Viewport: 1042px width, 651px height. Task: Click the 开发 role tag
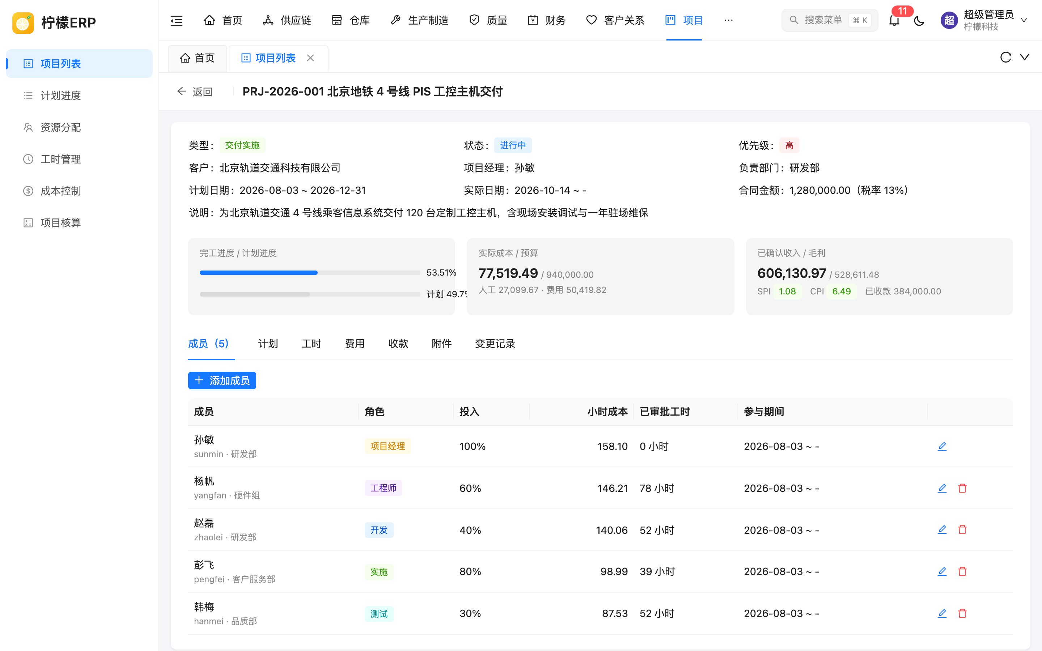379,529
